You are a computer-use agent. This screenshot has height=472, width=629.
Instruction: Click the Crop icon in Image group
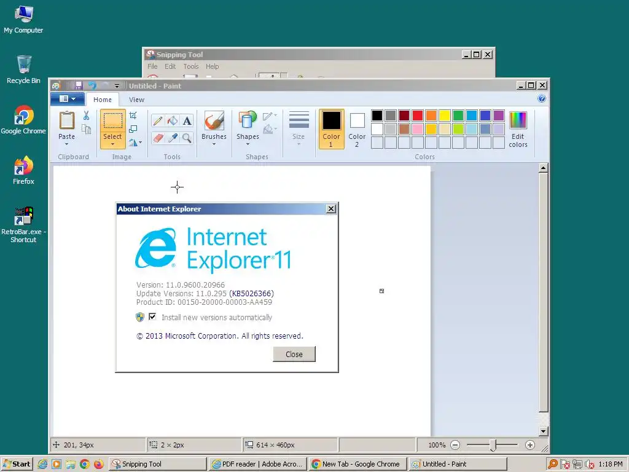tap(133, 116)
